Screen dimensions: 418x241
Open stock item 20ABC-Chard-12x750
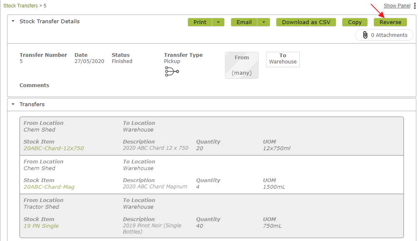click(54, 148)
